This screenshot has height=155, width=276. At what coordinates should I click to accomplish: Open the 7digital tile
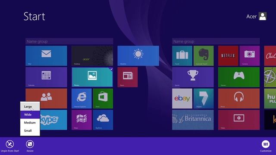pyautogui.click(x=204, y=99)
